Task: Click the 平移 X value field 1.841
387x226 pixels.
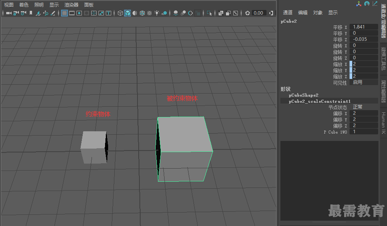Action: (363, 27)
